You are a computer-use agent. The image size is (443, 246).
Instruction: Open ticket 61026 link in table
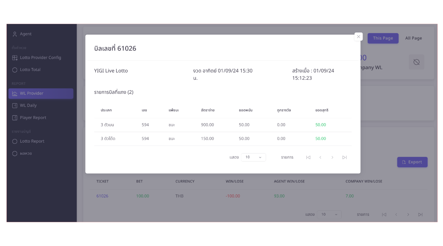pyautogui.click(x=102, y=196)
